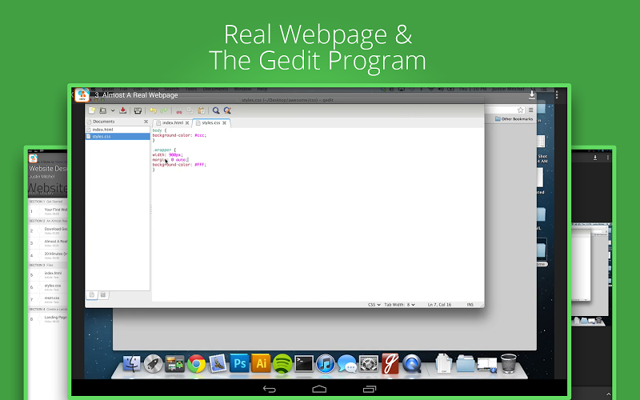Screen dimensions: 640x400
Task: Open Terminal from the Dock
Action: coord(304,363)
